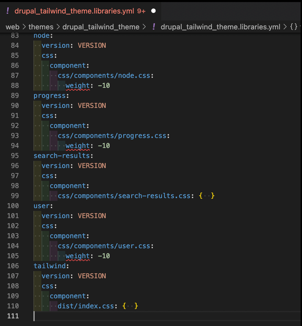The height and width of the screenshot is (326, 302).
Task: Click the 'component:' key on line 98
Action: coord(69,186)
